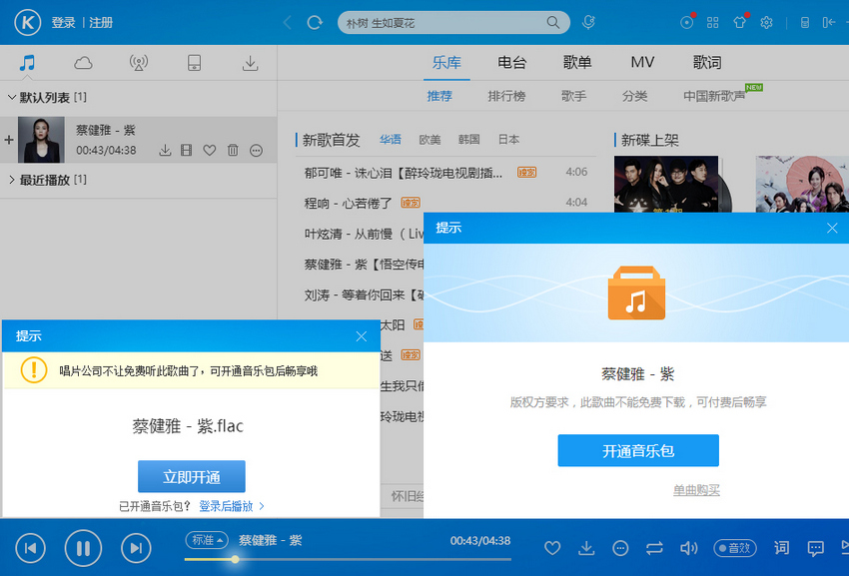Open the download manager icon in sidebar

tap(251, 62)
